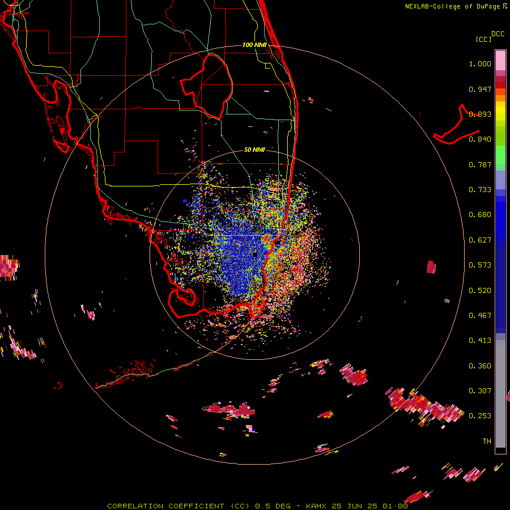Click the 0.360 scale value
This screenshot has height=510, width=510.
480,366
